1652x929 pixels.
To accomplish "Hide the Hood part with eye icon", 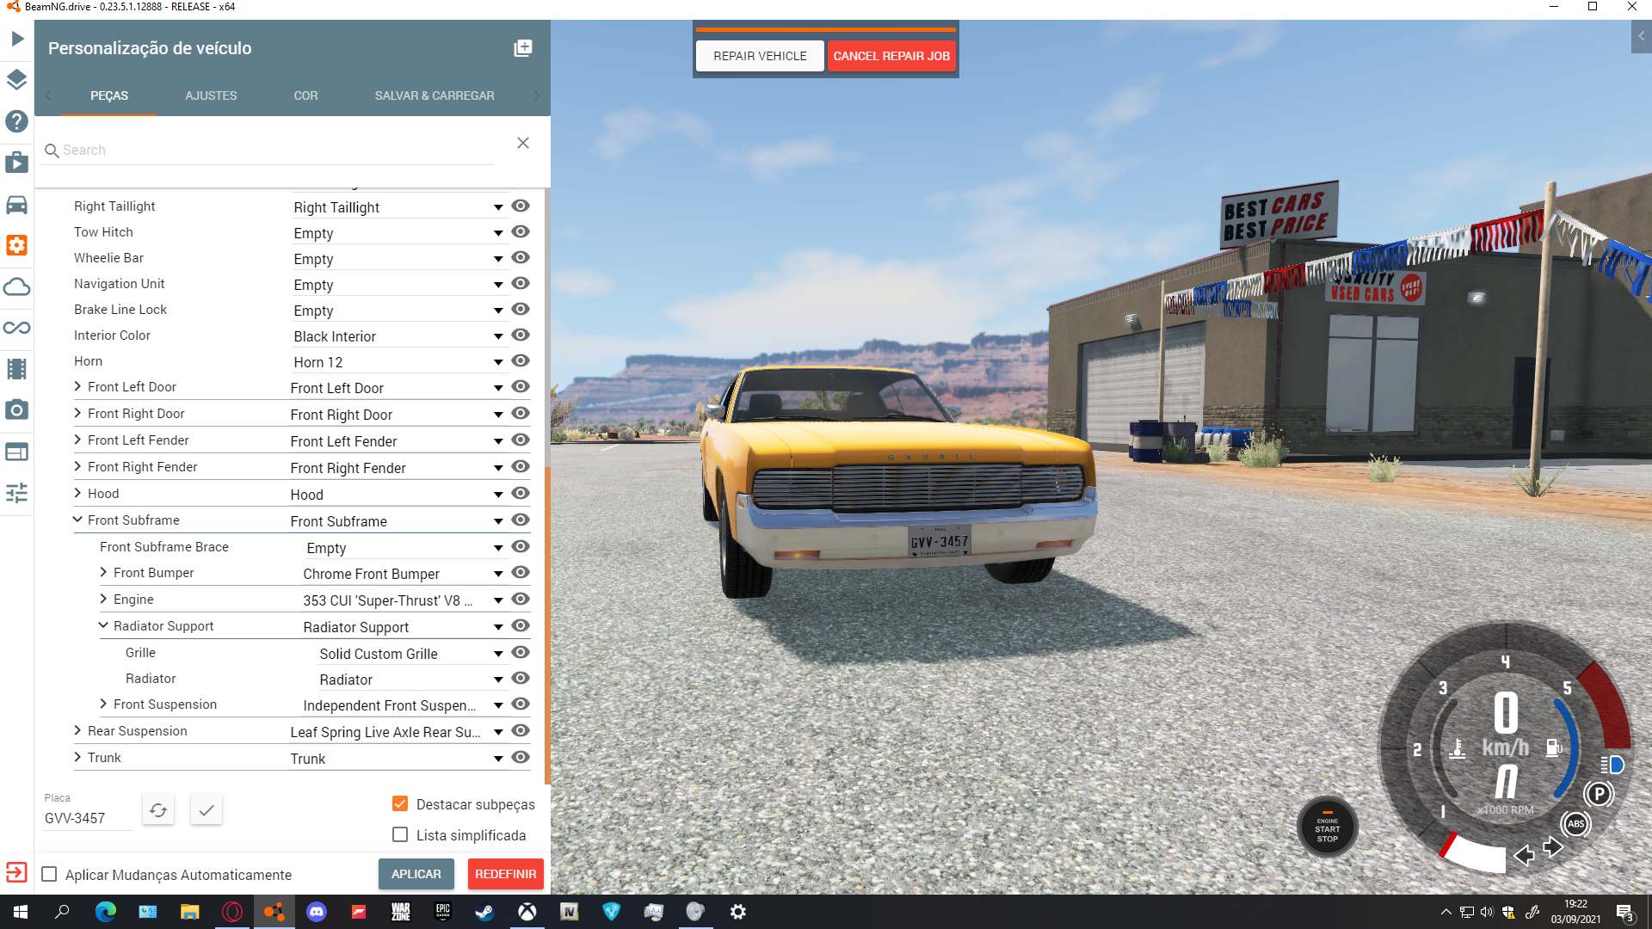I will tap(521, 494).
